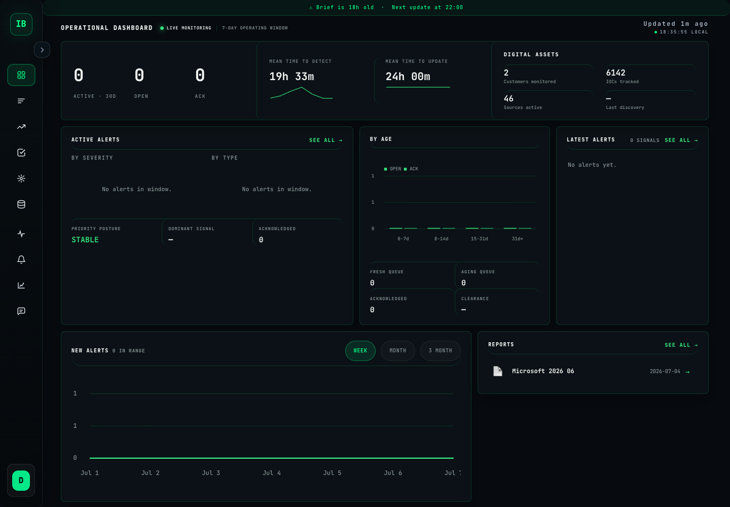Click the ACK counter
Viewport: 730px width, 507px height.
point(200,82)
